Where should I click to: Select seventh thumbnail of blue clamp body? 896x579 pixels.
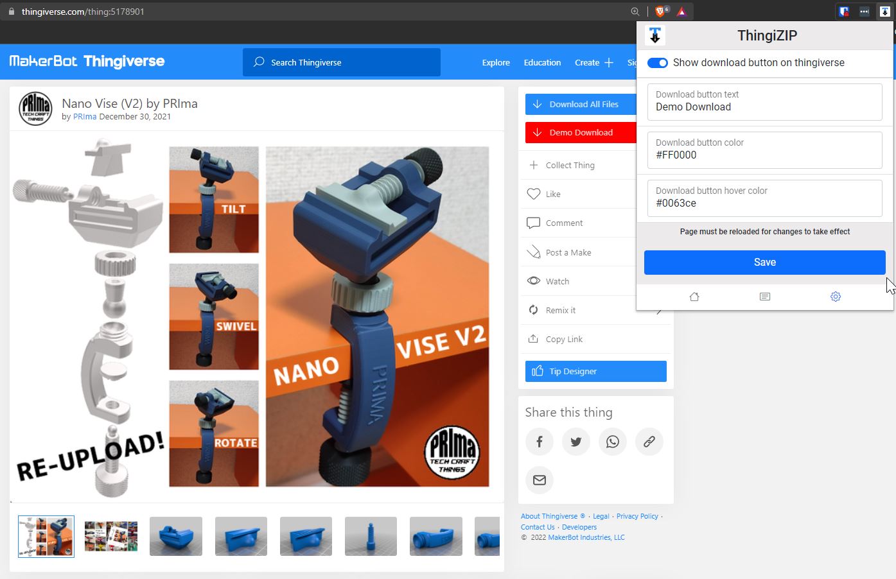tap(436, 536)
